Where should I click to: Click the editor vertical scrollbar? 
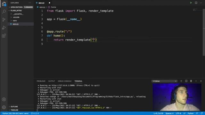point(204,33)
